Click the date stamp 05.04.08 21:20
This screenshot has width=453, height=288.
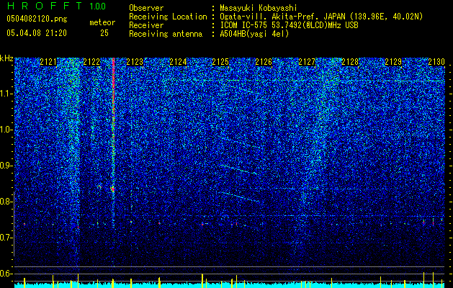click(37, 33)
